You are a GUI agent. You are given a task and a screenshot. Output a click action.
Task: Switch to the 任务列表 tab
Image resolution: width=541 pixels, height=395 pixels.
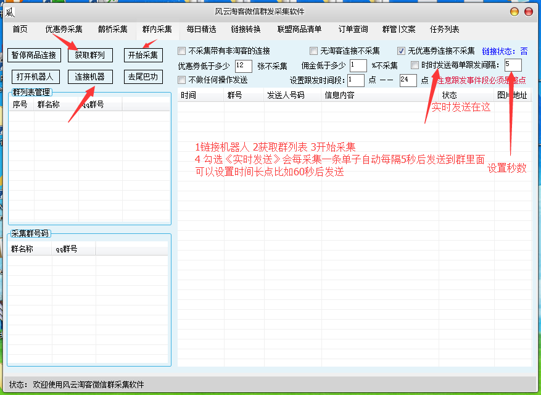444,30
